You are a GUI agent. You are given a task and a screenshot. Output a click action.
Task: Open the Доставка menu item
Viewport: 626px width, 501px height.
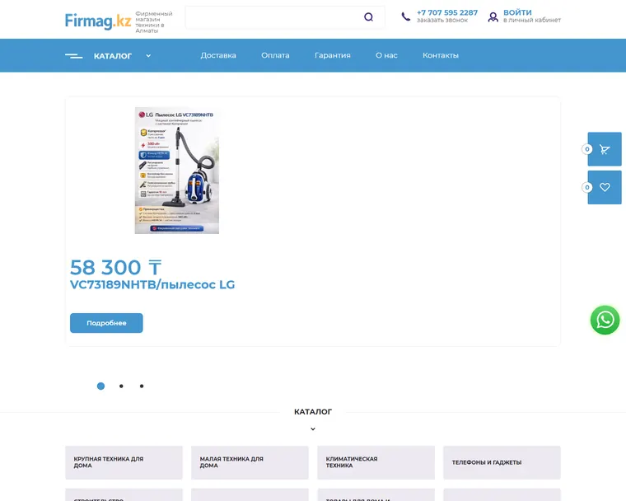point(218,55)
